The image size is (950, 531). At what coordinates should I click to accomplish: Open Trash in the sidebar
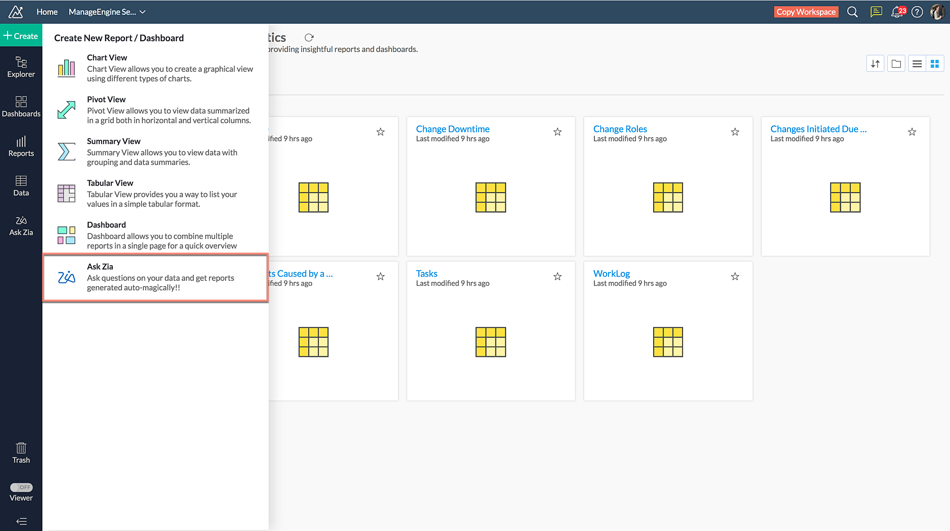click(21, 453)
